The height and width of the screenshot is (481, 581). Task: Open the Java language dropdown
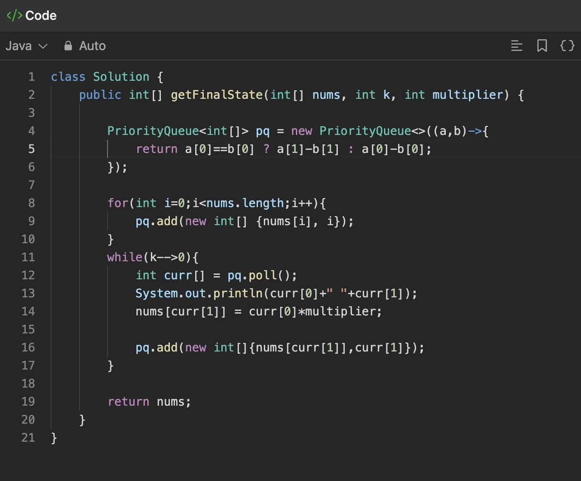[27, 46]
